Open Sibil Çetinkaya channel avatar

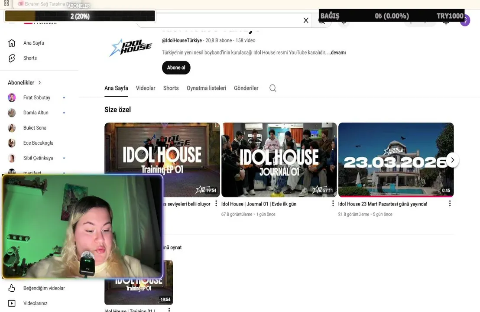(12, 158)
